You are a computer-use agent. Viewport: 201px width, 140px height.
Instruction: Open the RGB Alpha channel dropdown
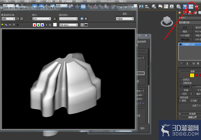click(68, 25)
